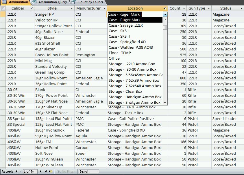Screen dimensions: 244x175
Task: Go to the previous record
Action: click(21, 172)
